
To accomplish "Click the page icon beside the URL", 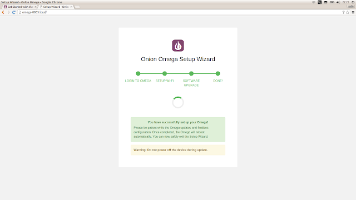I will [20, 12].
